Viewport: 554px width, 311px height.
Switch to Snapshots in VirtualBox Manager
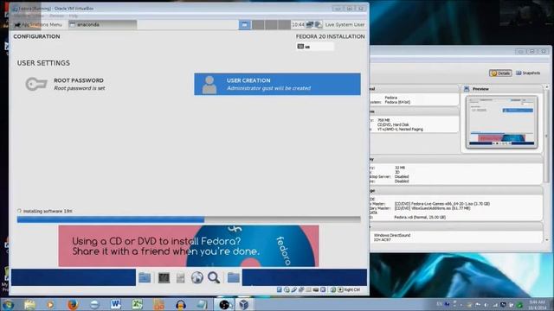(528, 73)
